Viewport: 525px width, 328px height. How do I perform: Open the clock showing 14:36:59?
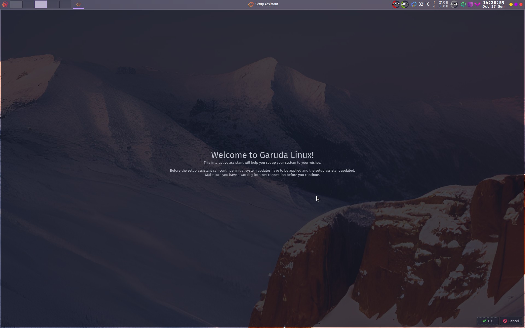494,3
